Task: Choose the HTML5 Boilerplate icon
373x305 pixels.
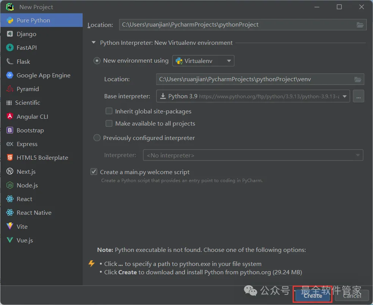Action: point(10,157)
